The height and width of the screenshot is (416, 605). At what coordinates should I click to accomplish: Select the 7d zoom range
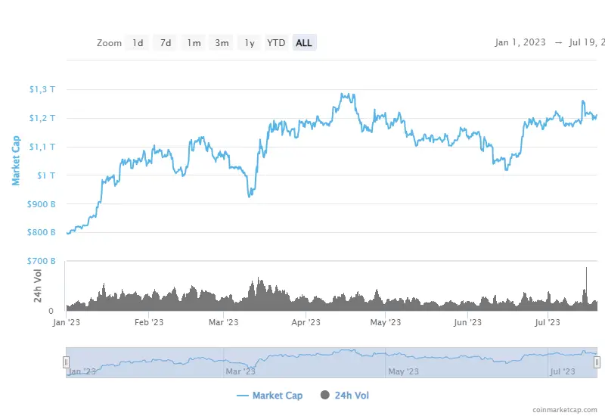(x=166, y=43)
